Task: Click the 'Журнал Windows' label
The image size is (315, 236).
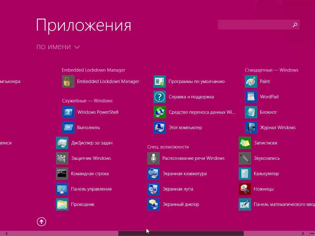Action: pyautogui.click(x=278, y=128)
